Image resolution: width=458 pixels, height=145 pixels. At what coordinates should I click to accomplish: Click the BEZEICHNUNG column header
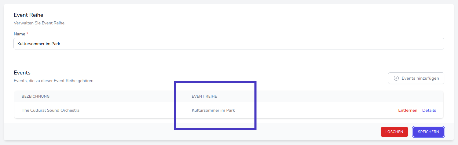(x=35, y=96)
